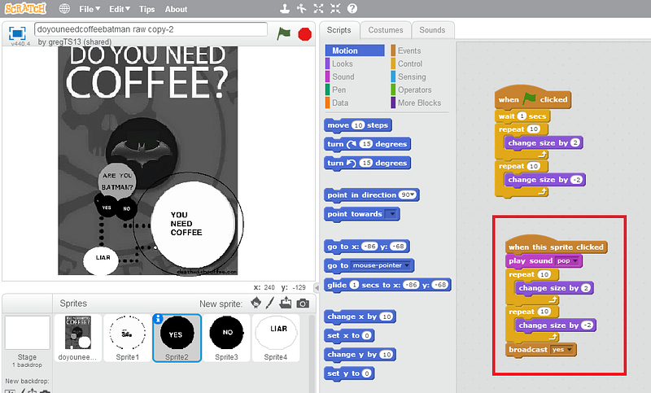The height and width of the screenshot is (393, 651).
Task: Click the move 10 steps block
Action: [x=358, y=125]
